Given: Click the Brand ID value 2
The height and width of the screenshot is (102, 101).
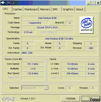Looking at the screenshot, I should [x=70, y=23].
